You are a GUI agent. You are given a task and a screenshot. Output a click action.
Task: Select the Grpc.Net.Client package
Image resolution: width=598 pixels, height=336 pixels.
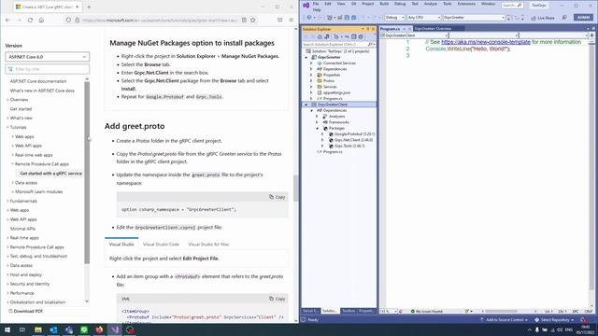click(x=353, y=140)
